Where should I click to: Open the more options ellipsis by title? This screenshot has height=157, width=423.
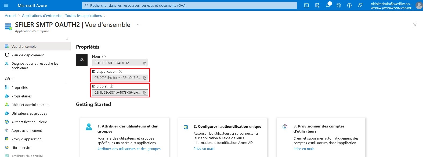point(139,25)
